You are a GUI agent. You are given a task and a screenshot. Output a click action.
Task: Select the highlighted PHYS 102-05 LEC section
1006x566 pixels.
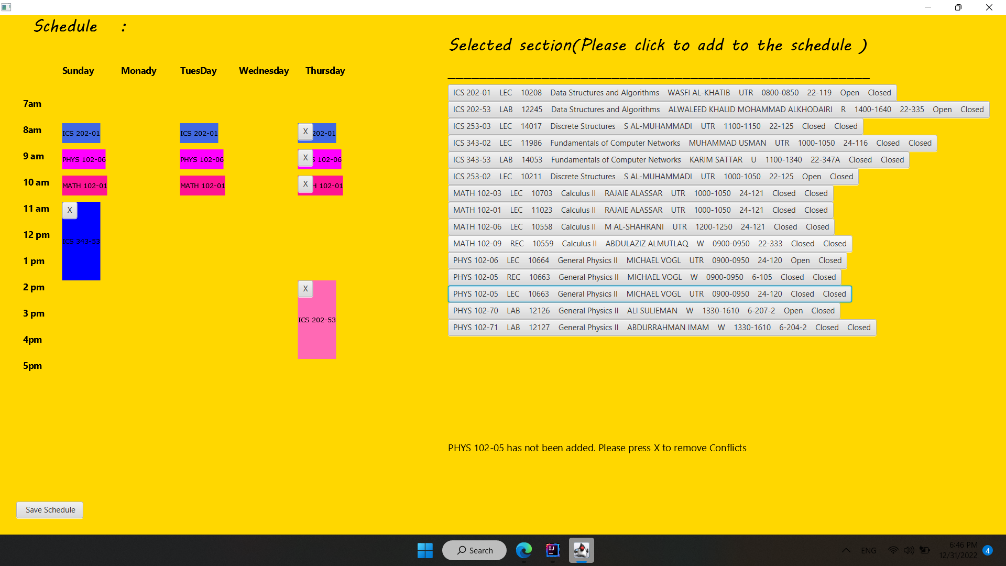pyautogui.click(x=650, y=294)
